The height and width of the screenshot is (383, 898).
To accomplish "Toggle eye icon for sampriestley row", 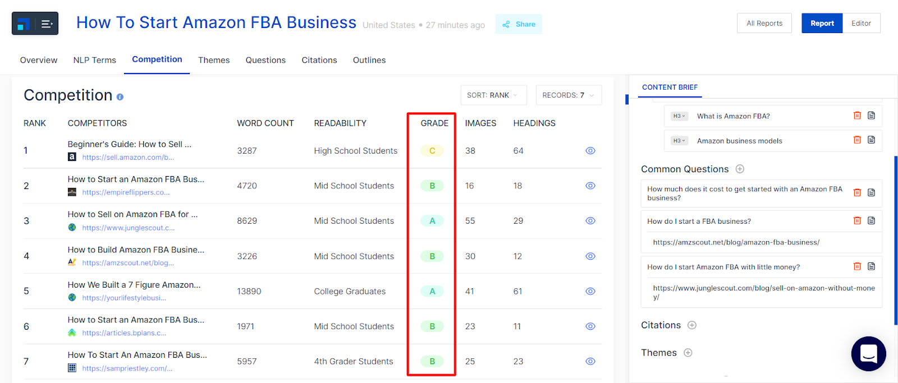I will 590,362.
